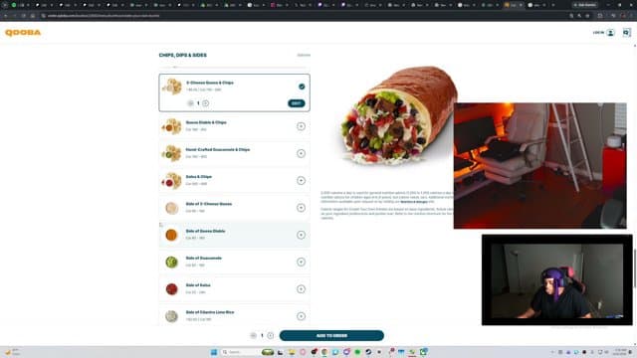Click the Side of Salsa thumbnail

pos(171,289)
